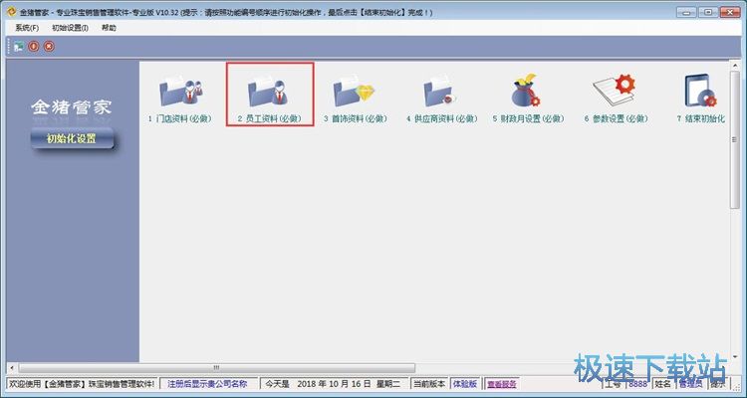
Task: Click the first toolbar computer icon
Action: point(19,47)
